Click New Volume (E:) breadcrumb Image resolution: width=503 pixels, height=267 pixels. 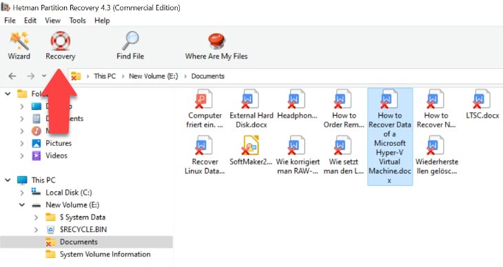click(x=154, y=76)
